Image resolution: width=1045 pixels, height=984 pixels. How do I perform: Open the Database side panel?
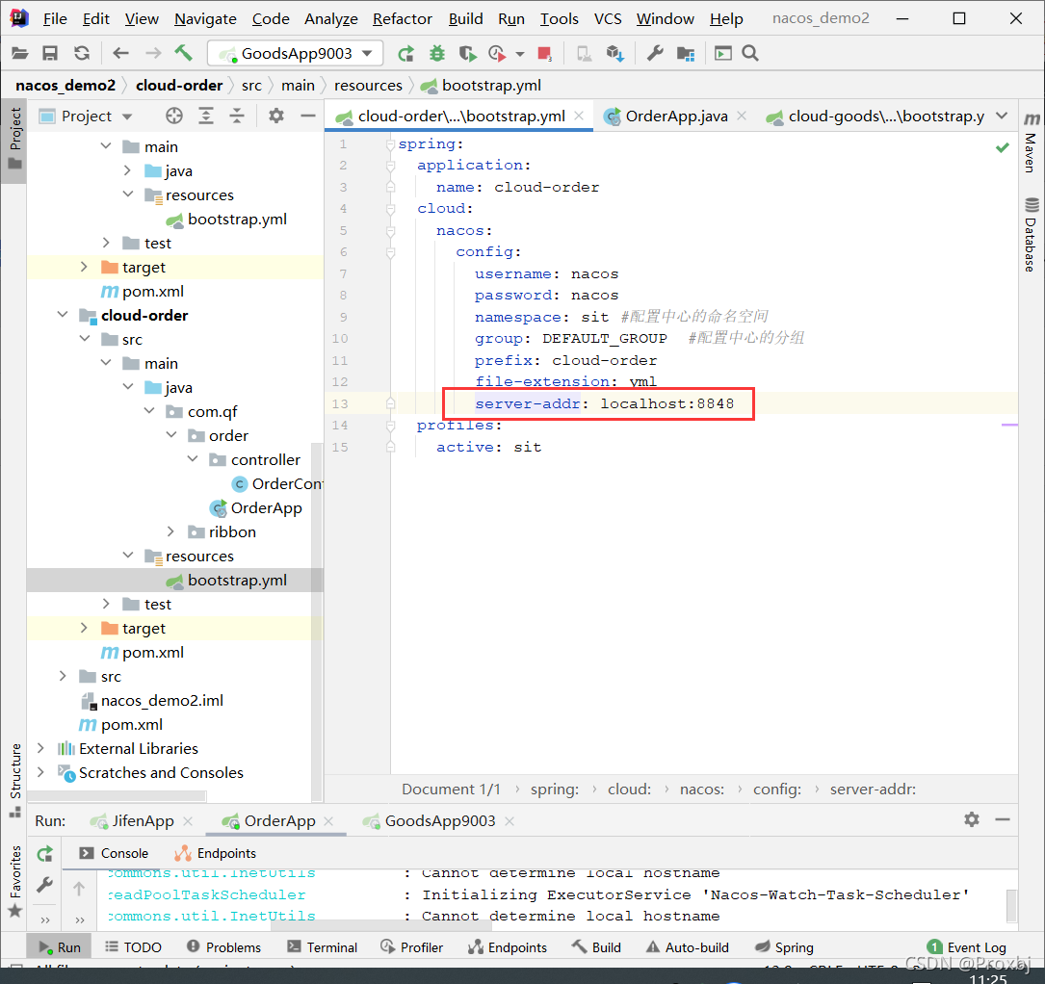click(x=1031, y=235)
